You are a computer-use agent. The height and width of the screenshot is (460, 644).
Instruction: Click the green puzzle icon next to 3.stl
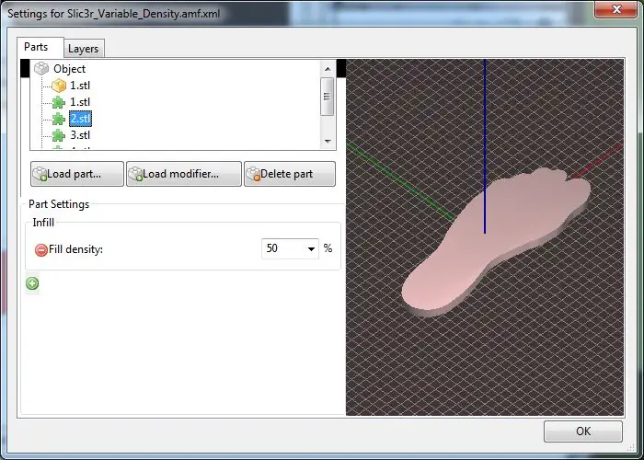59,135
